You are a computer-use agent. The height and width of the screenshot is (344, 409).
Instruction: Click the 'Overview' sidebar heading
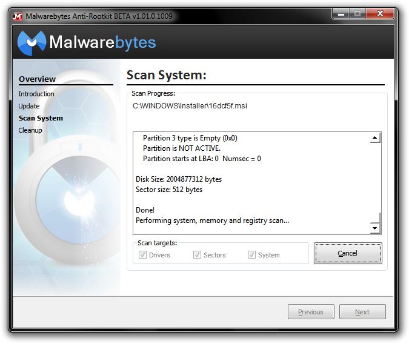click(x=38, y=79)
